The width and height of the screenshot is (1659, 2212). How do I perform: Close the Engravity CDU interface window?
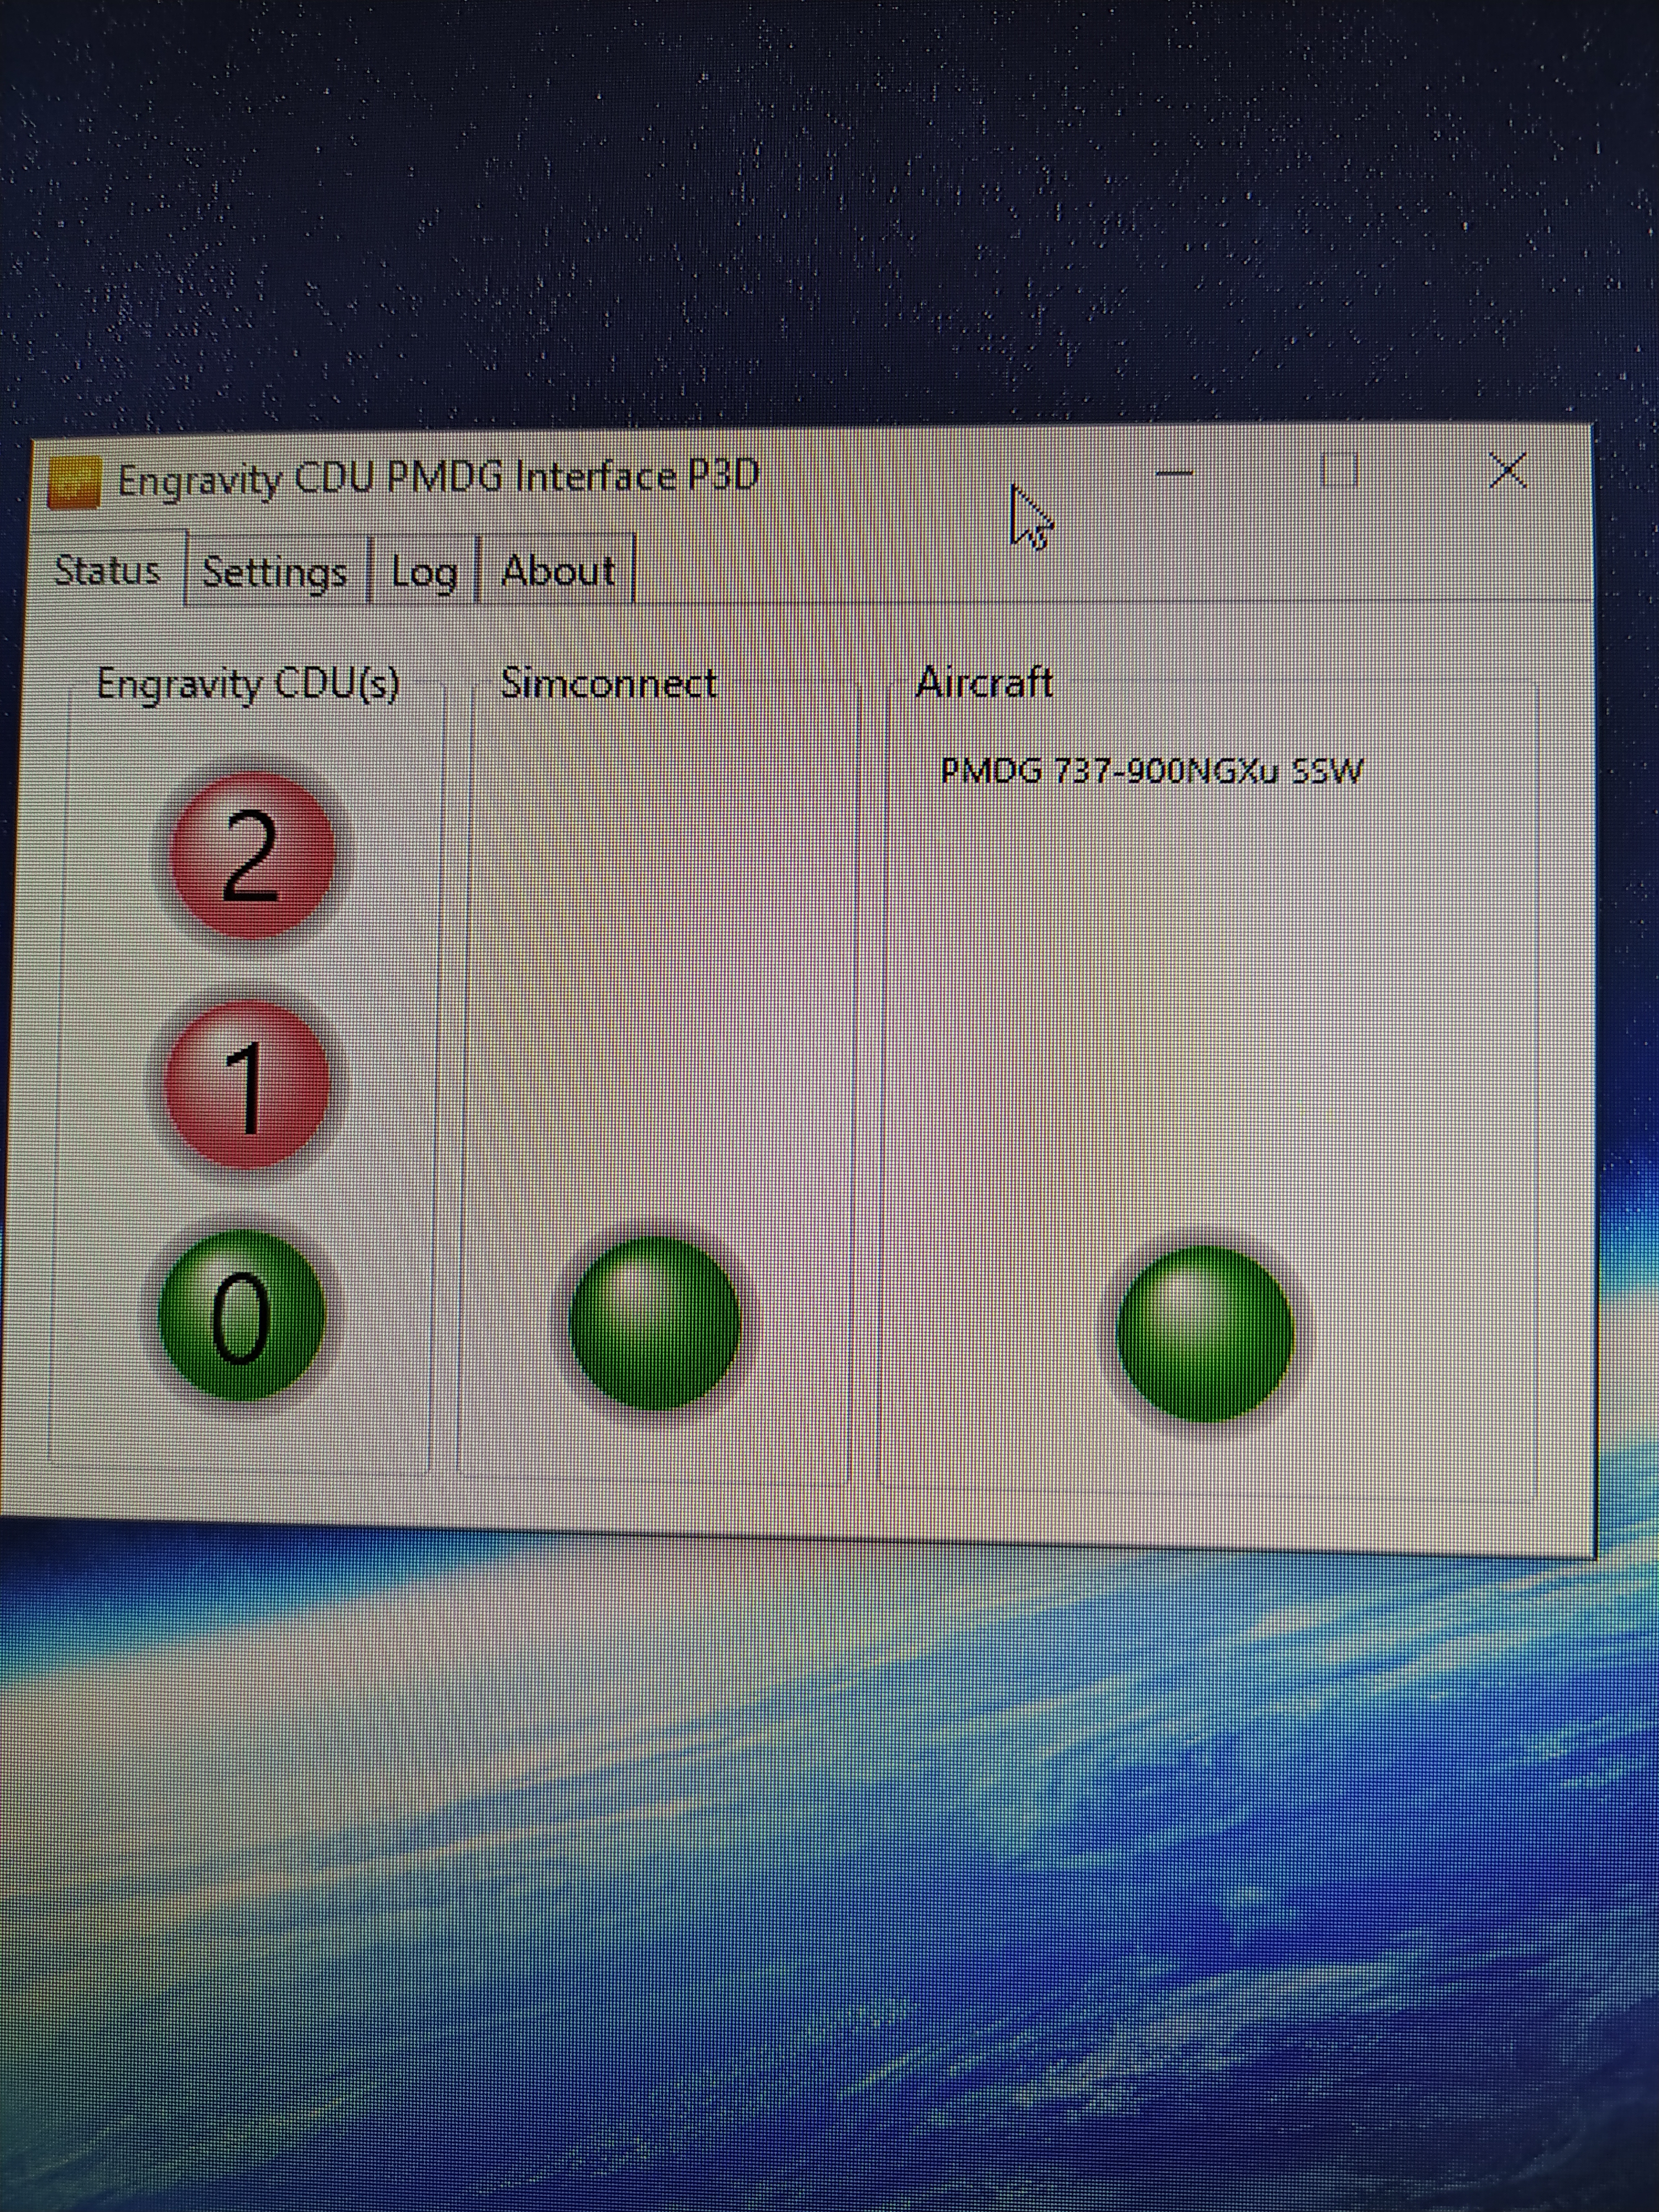point(1507,469)
